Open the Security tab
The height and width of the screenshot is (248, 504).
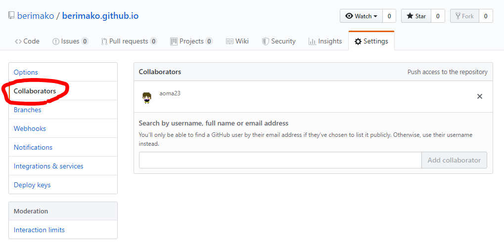[x=278, y=41]
